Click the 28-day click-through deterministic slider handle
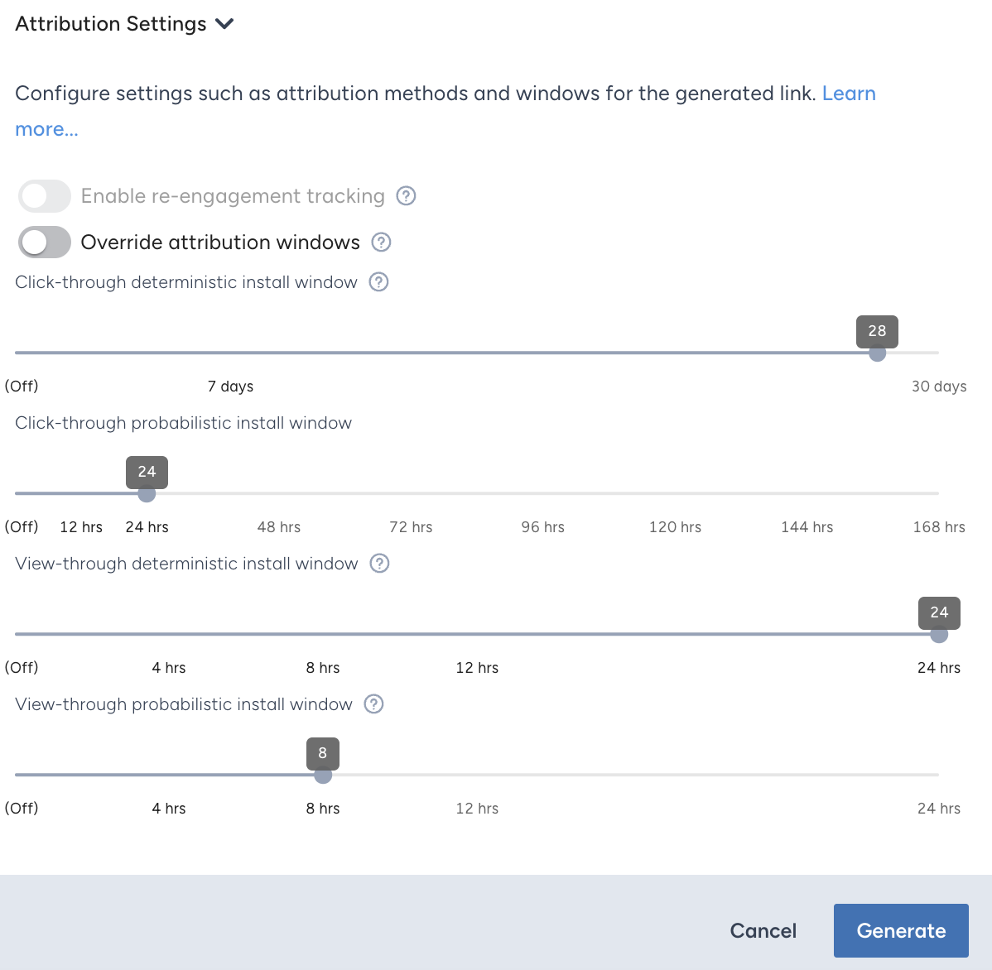The height and width of the screenshot is (970, 992). coord(877,353)
